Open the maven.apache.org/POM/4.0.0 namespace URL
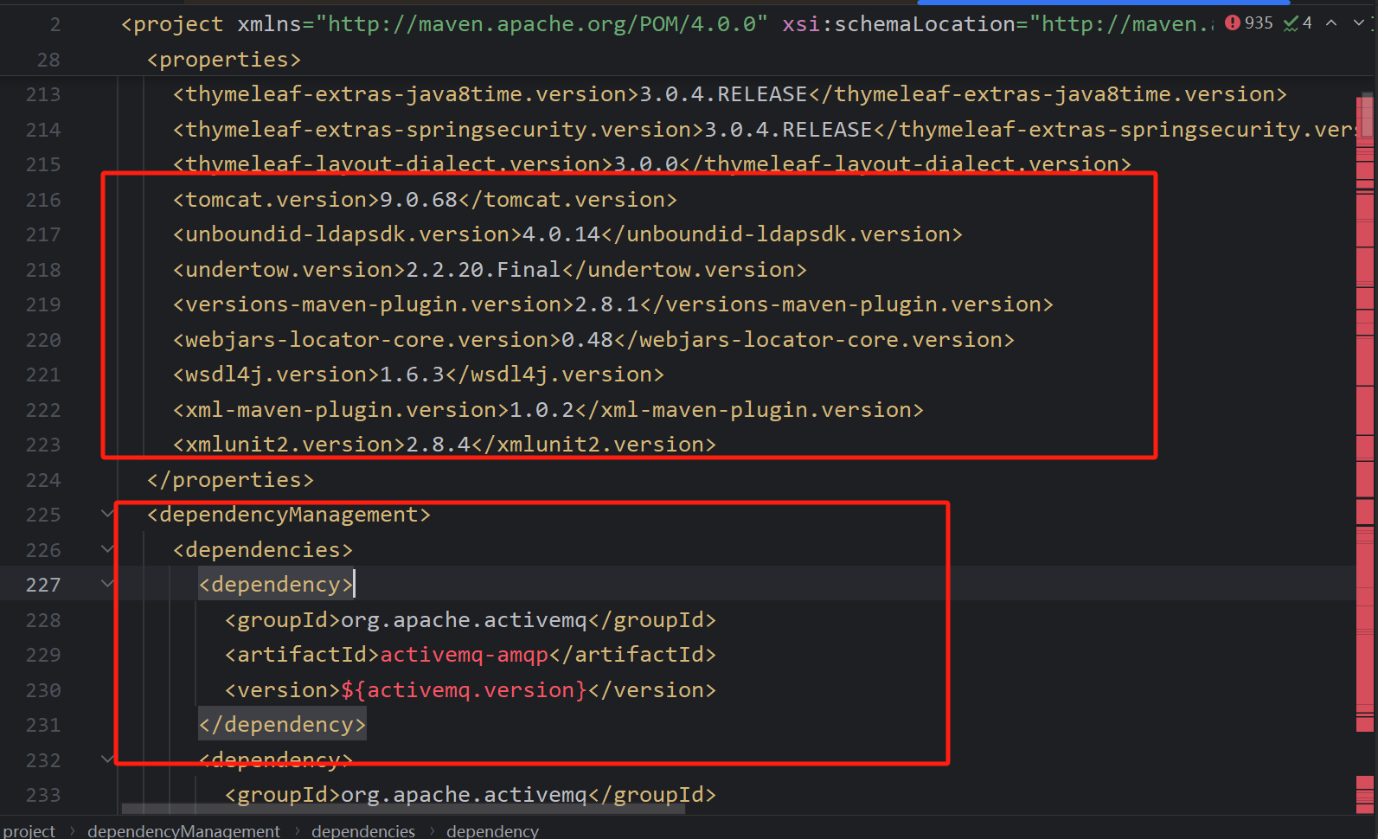The width and height of the screenshot is (1378, 839). click(x=542, y=24)
